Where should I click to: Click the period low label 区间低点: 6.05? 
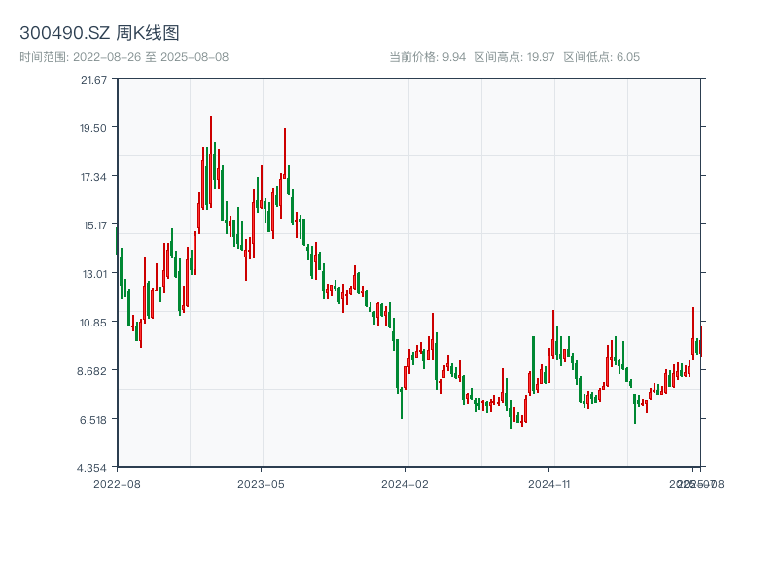coord(602,57)
